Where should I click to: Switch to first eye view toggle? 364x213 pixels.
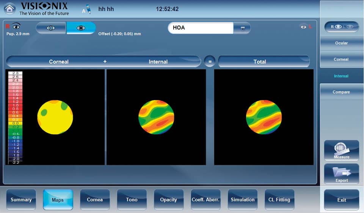coord(51,28)
